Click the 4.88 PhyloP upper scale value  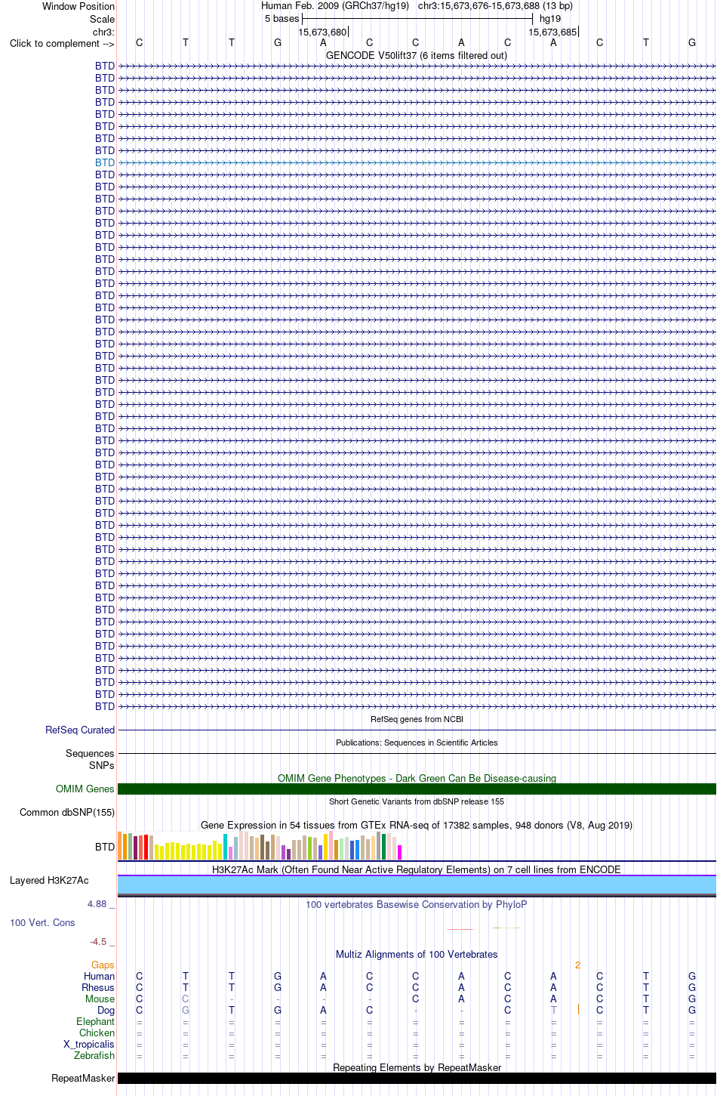[x=97, y=903]
